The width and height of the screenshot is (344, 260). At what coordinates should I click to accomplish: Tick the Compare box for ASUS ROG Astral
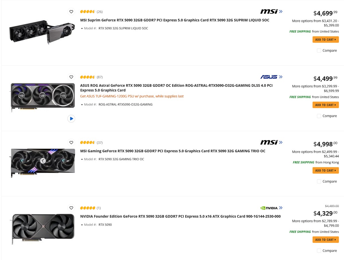point(319,116)
